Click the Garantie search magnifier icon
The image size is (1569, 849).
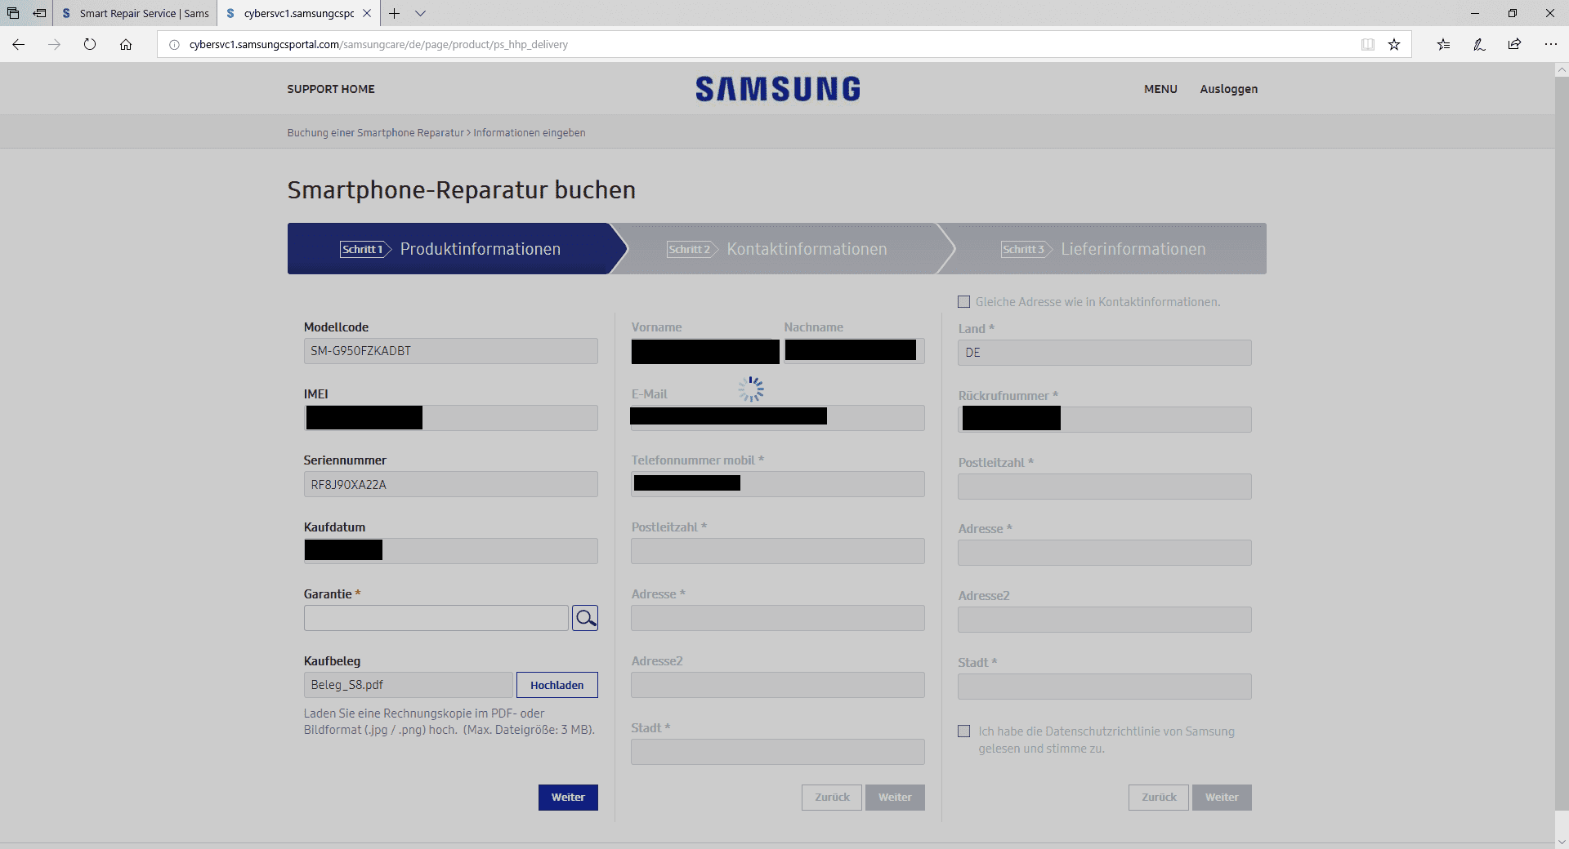[x=585, y=618]
